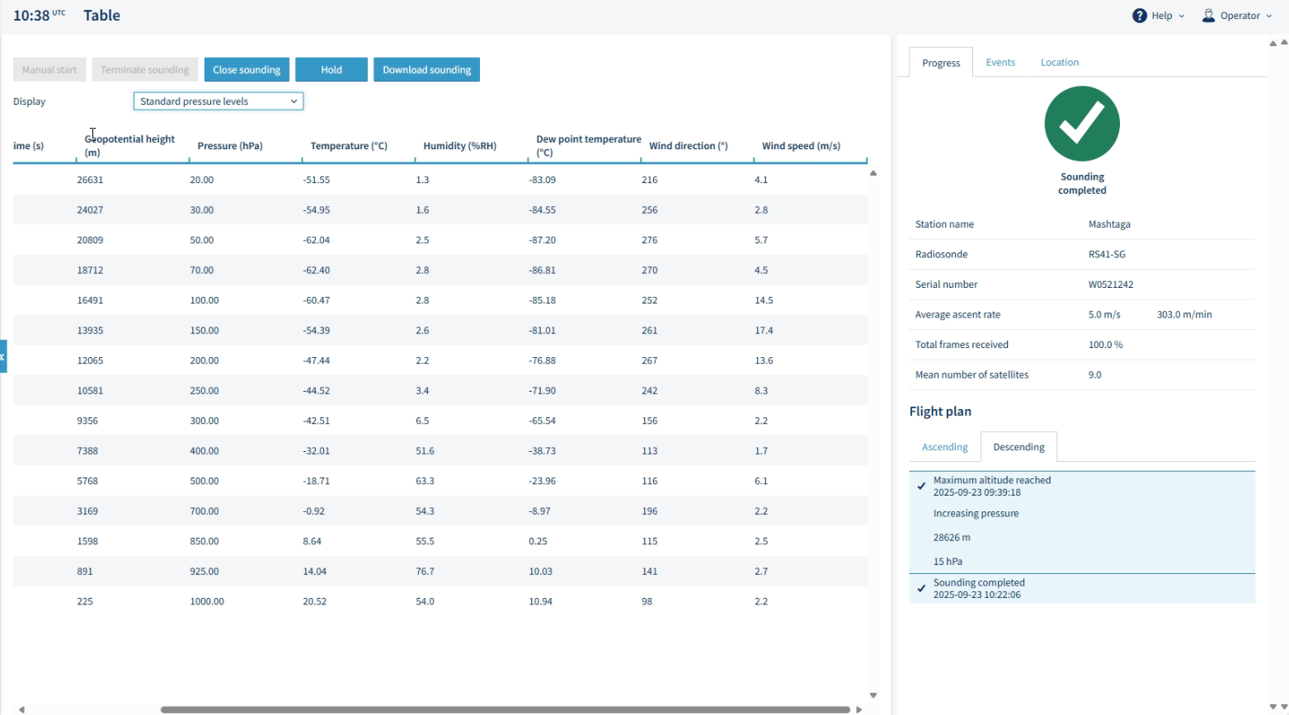Click the Hold button
Screen dimensions: 1289x715
[332, 70]
